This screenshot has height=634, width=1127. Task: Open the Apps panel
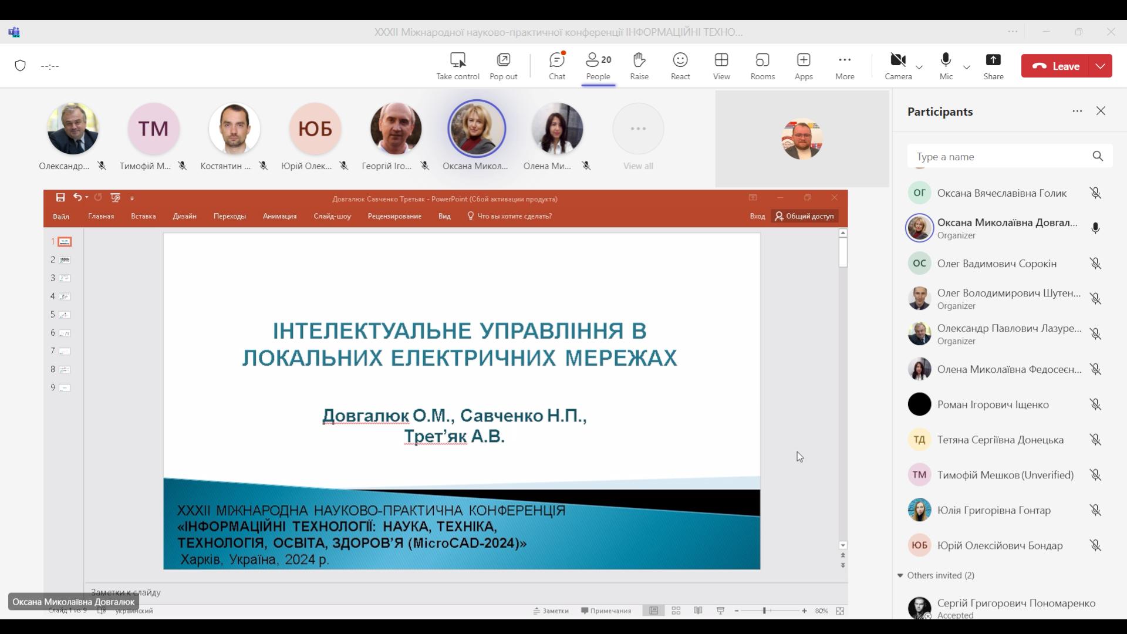point(803,66)
